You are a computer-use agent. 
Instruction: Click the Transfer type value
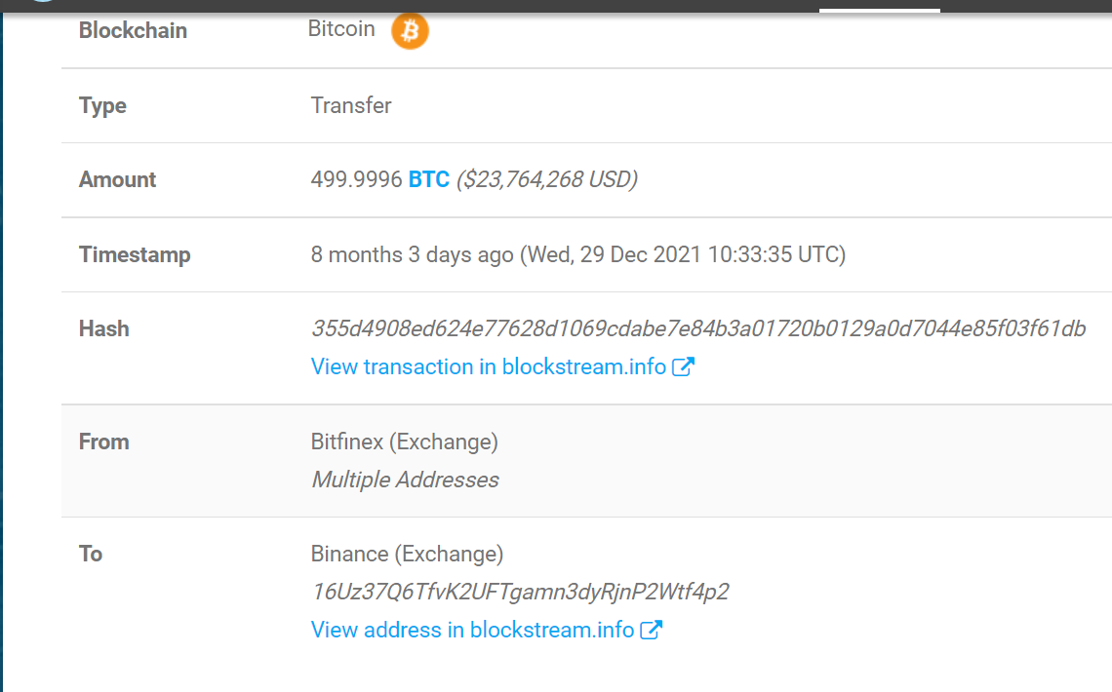pos(351,105)
